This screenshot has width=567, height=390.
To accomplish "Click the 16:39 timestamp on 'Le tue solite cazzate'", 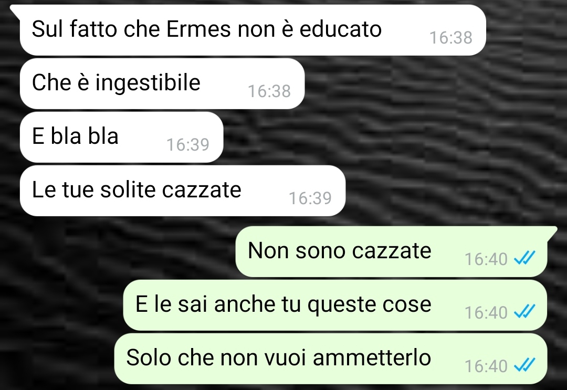I will (x=310, y=198).
